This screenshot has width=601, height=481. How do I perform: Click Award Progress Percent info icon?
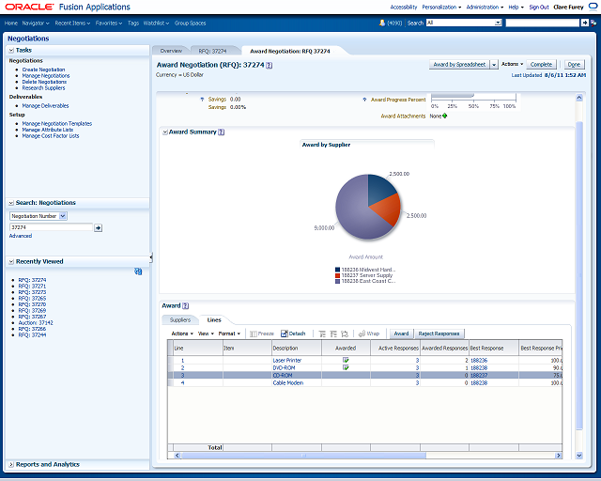[364, 100]
